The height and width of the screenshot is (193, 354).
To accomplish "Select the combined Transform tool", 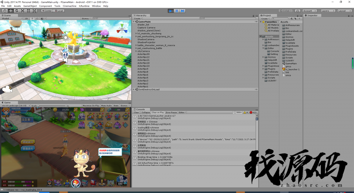I will coord(34,11).
